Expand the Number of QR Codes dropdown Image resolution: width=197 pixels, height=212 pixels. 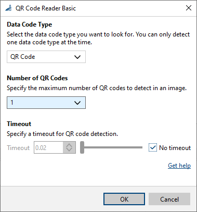[x=46, y=103]
